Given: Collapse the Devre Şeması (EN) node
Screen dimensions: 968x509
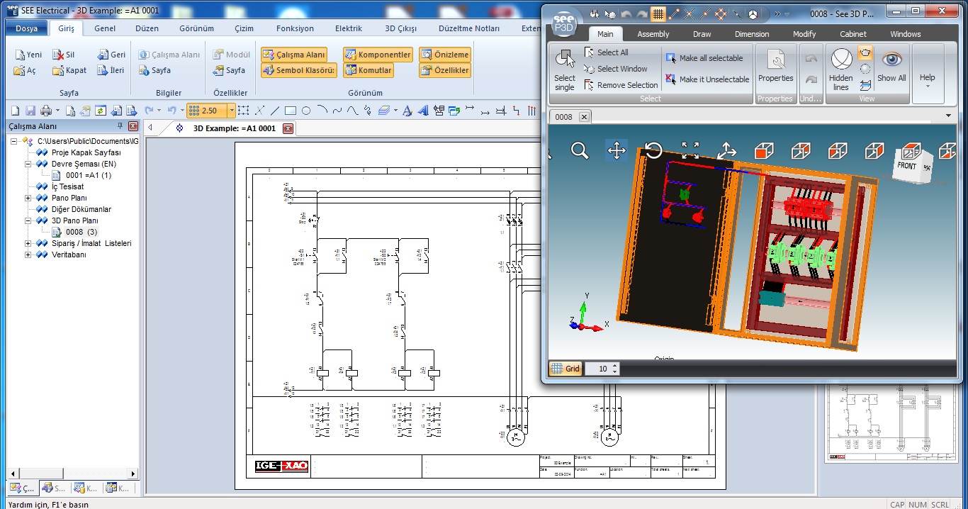Looking at the screenshot, I should (x=28, y=164).
